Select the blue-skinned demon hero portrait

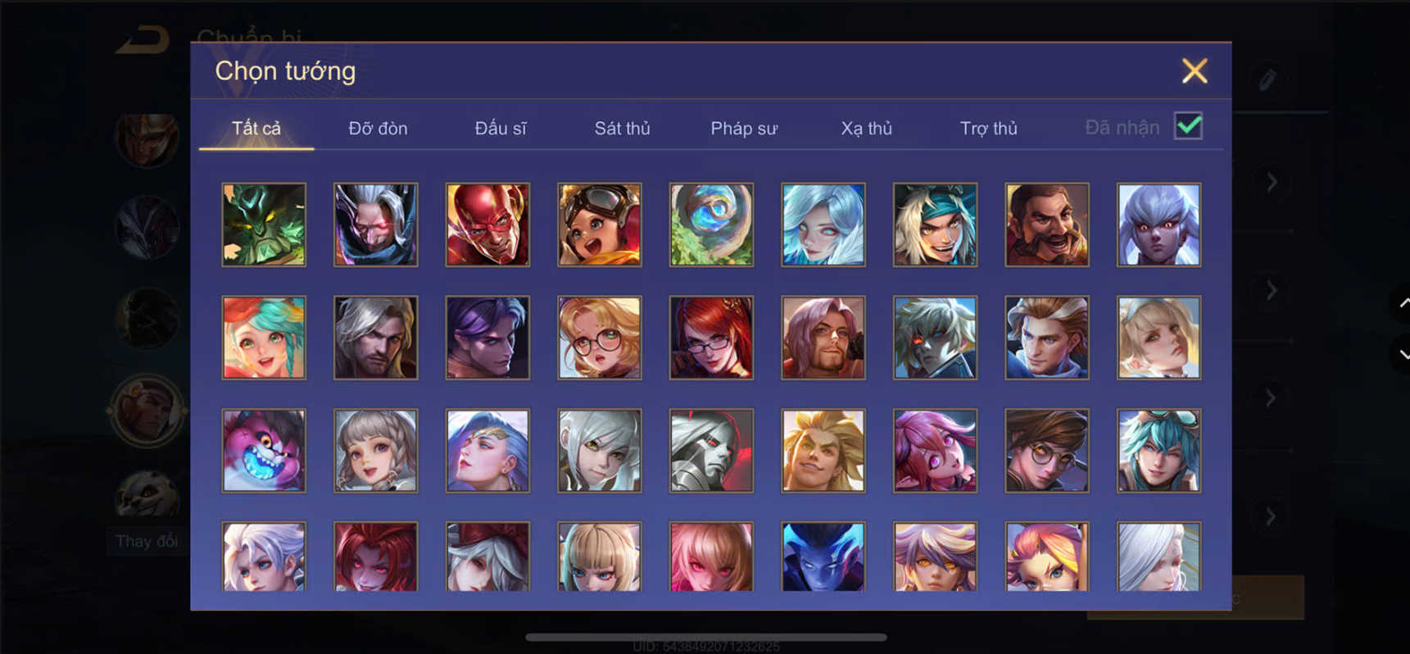823,556
